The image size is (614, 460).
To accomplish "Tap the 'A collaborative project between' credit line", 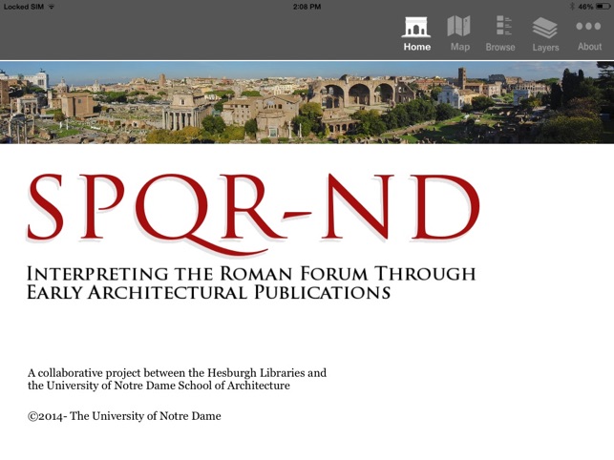I will (177, 373).
